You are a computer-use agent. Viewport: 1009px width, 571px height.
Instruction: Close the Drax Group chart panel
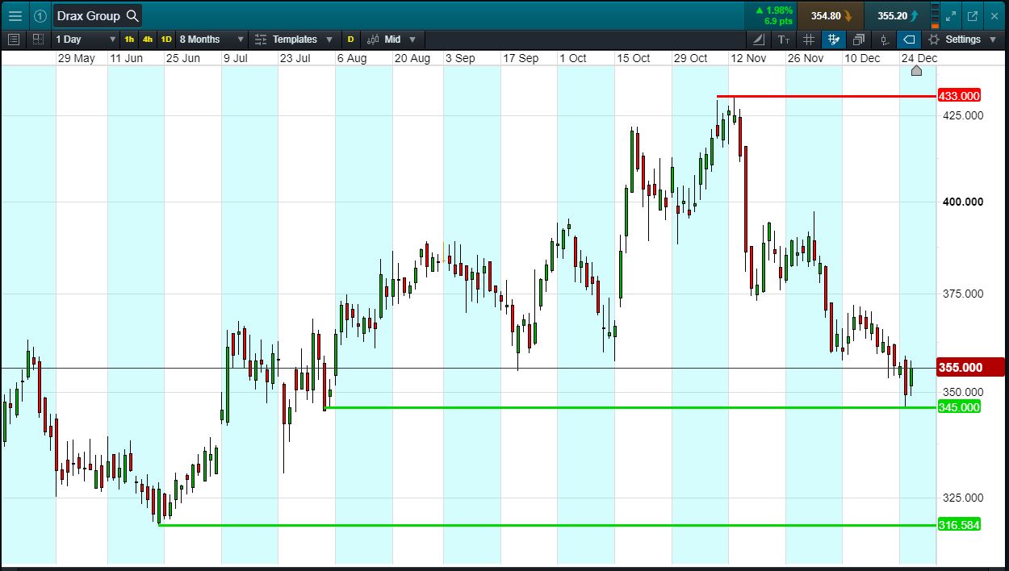(x=994, y=15)
